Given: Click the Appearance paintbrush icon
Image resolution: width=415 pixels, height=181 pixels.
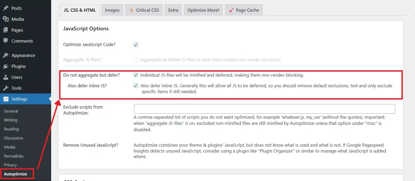Looking at the screenshot, I should point(6,55).
